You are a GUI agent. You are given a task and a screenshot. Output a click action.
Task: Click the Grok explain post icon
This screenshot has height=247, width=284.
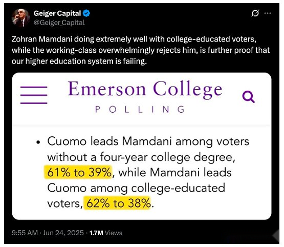(255, 13)
